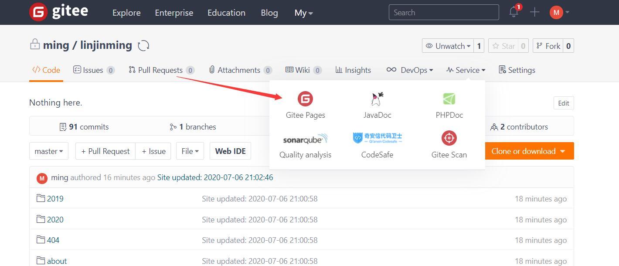Open the Wiki tab
Viewport: 619px width, 266px height.
[303, 70]
